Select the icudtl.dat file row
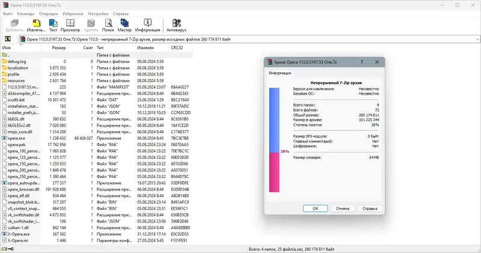481x253 pixels. (x=97, y=100)
